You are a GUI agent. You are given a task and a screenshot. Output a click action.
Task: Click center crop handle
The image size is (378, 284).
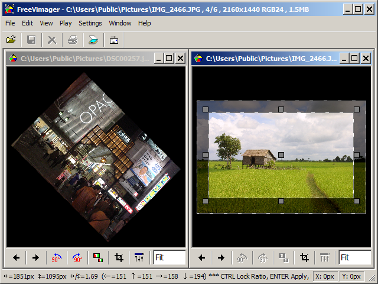281,155
